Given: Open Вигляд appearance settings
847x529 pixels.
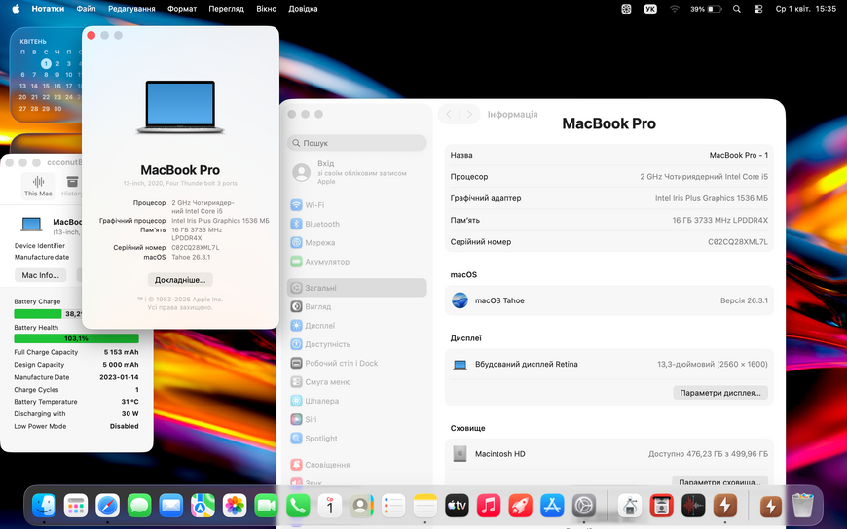Looking at the screenshot, I should (x=356, y=306).
